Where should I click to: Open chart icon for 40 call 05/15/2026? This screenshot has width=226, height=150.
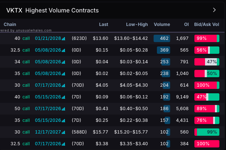tap(64, 97)
